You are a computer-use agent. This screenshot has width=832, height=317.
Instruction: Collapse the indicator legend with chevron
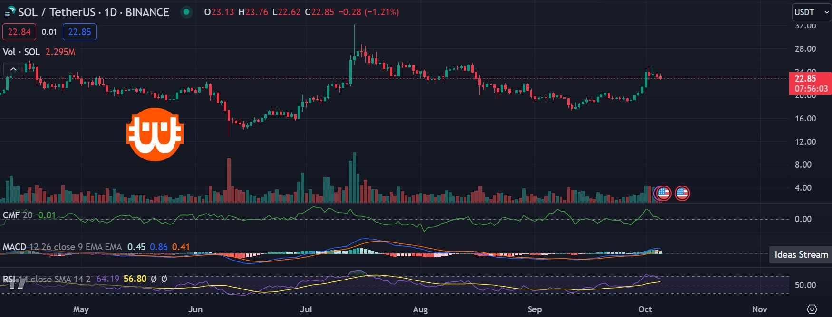tap(13, 69)
